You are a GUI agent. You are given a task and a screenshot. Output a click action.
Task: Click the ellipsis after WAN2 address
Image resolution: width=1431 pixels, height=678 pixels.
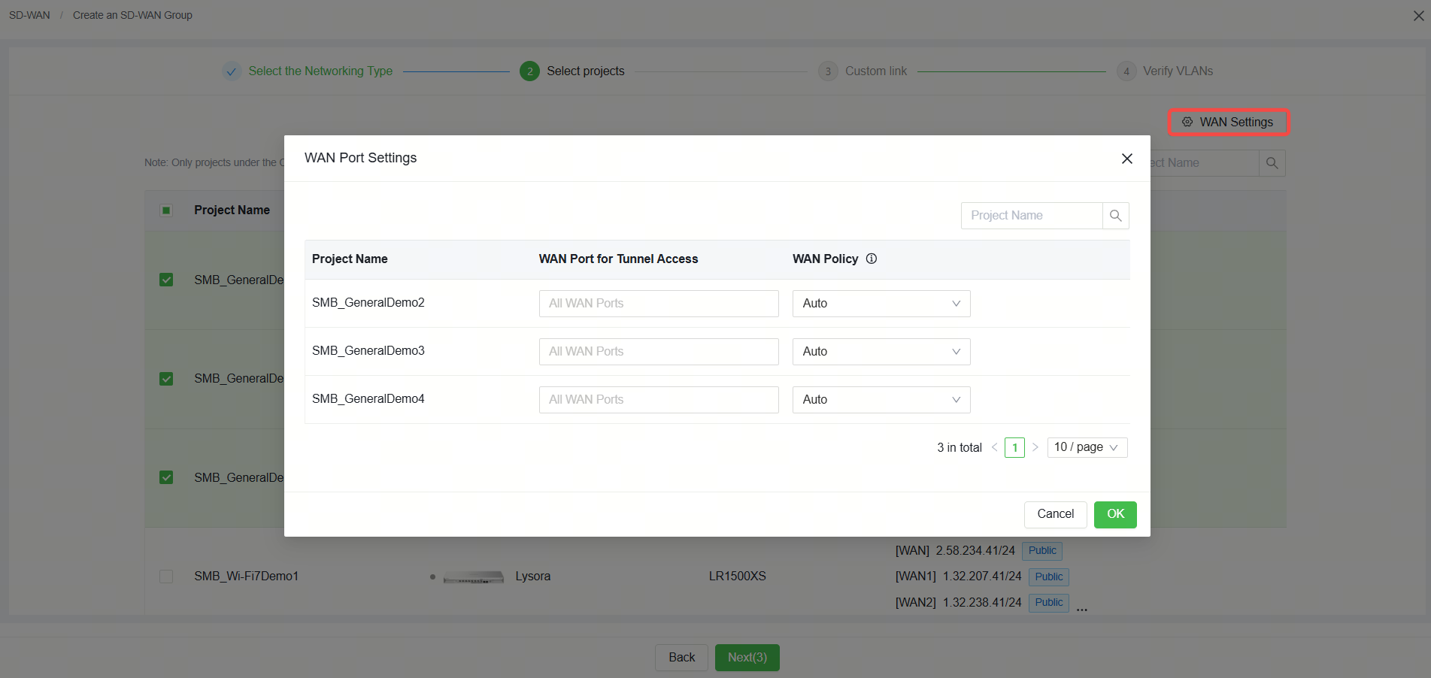point(1082,609)
